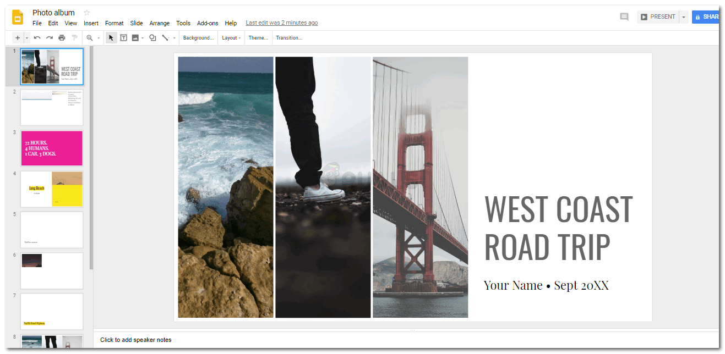Select slide 6 thumbnail in filmstrip
This screenshot has width=725, height=354.
tap(52, 270)
